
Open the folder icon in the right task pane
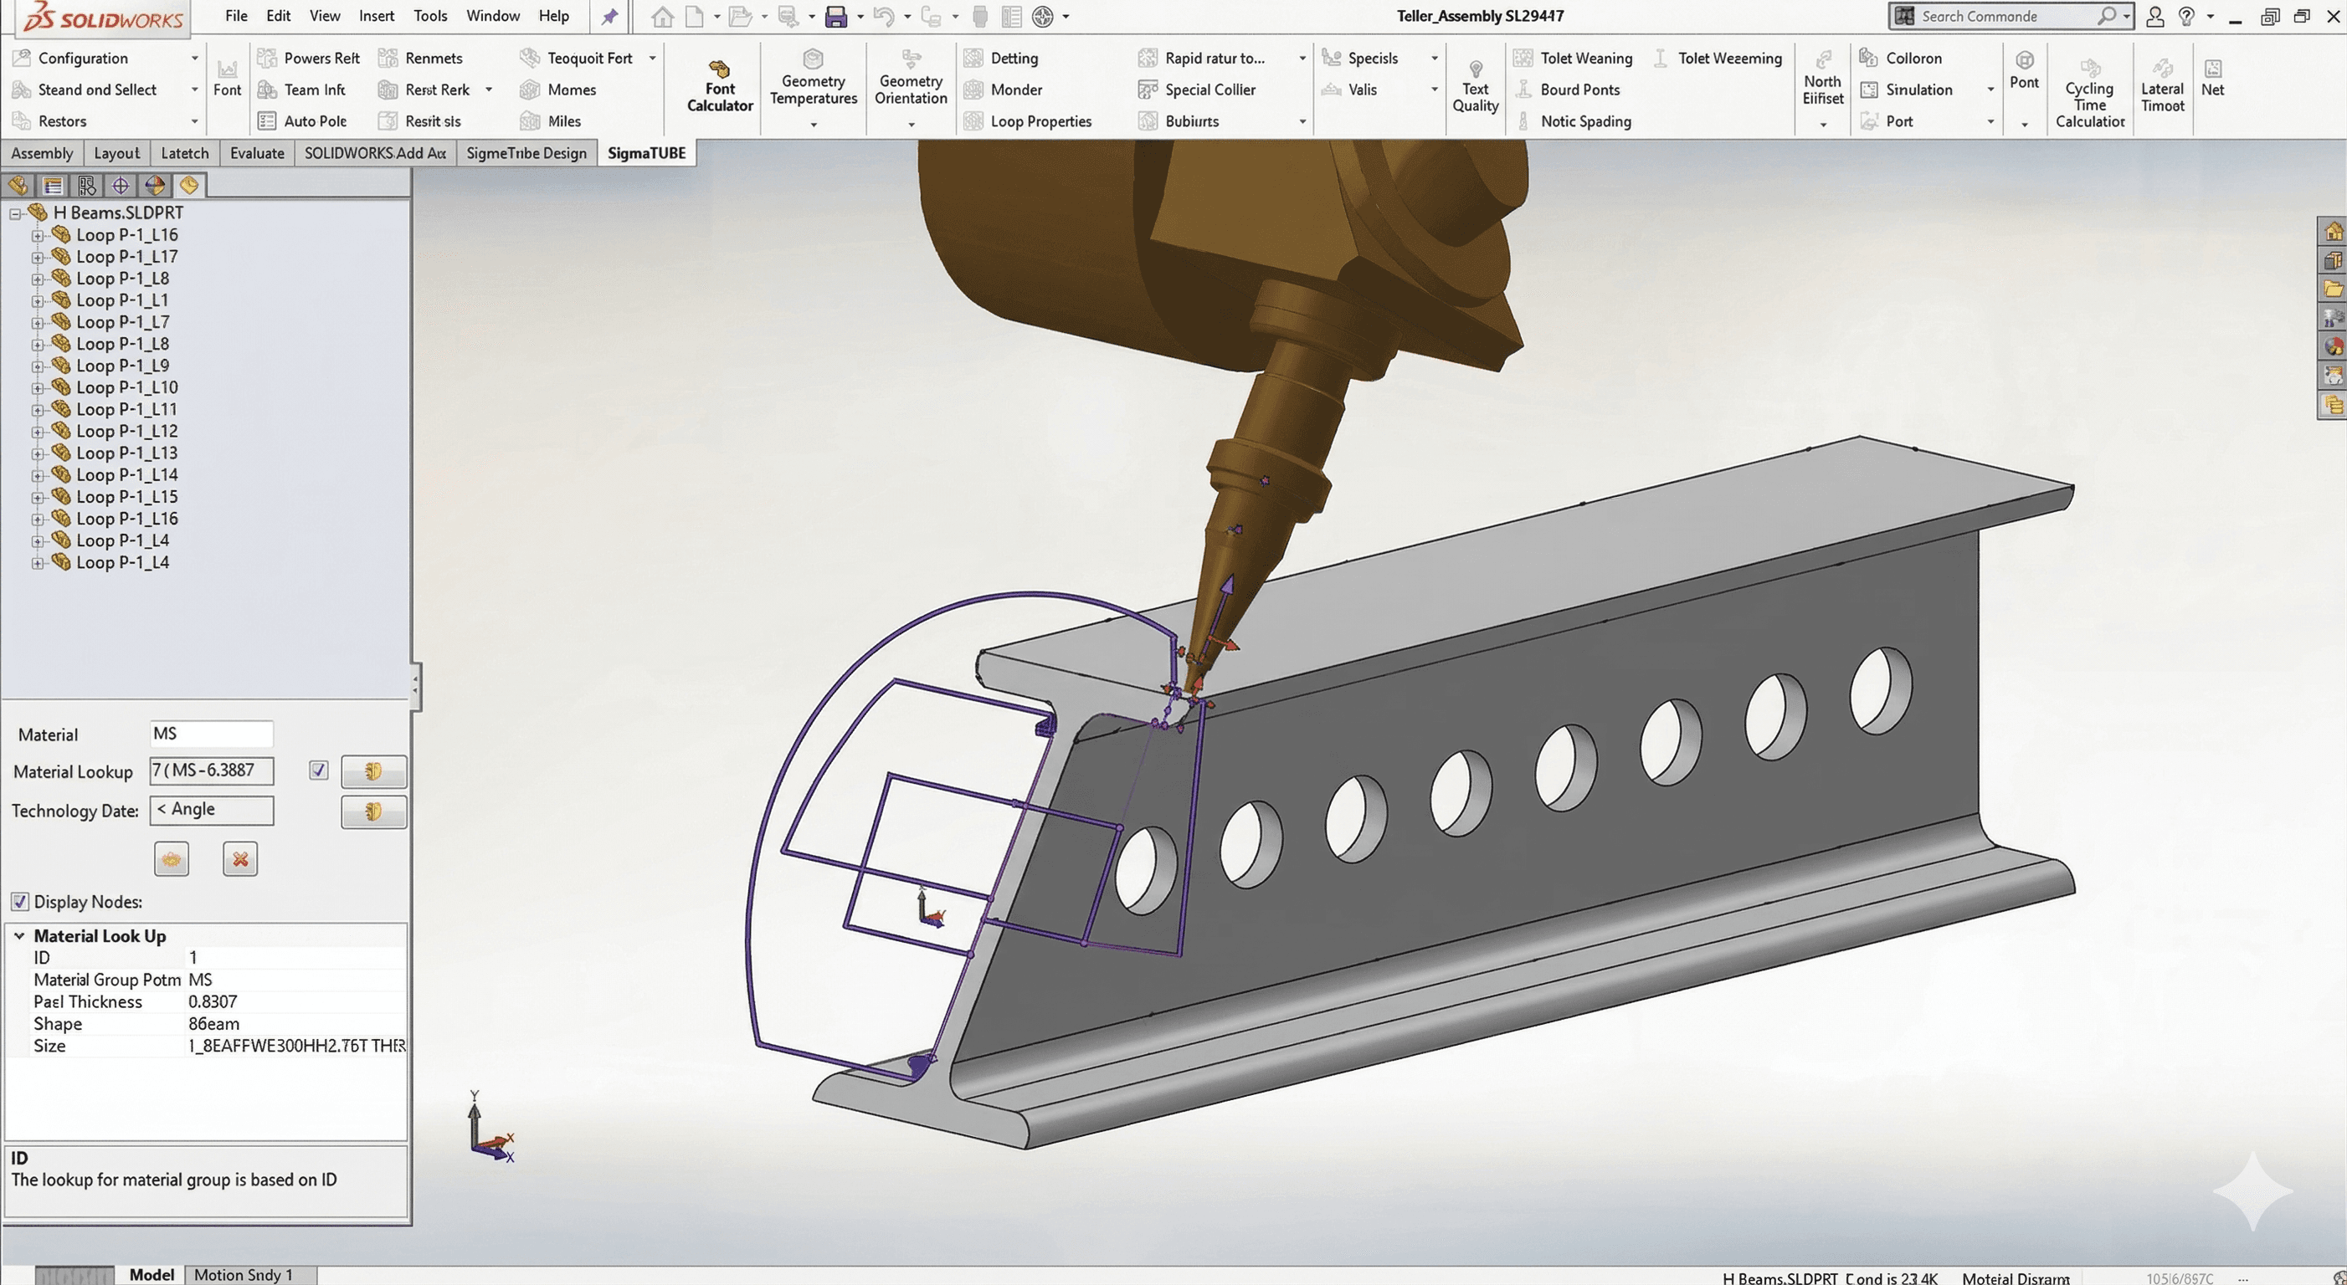(2334, 289)
